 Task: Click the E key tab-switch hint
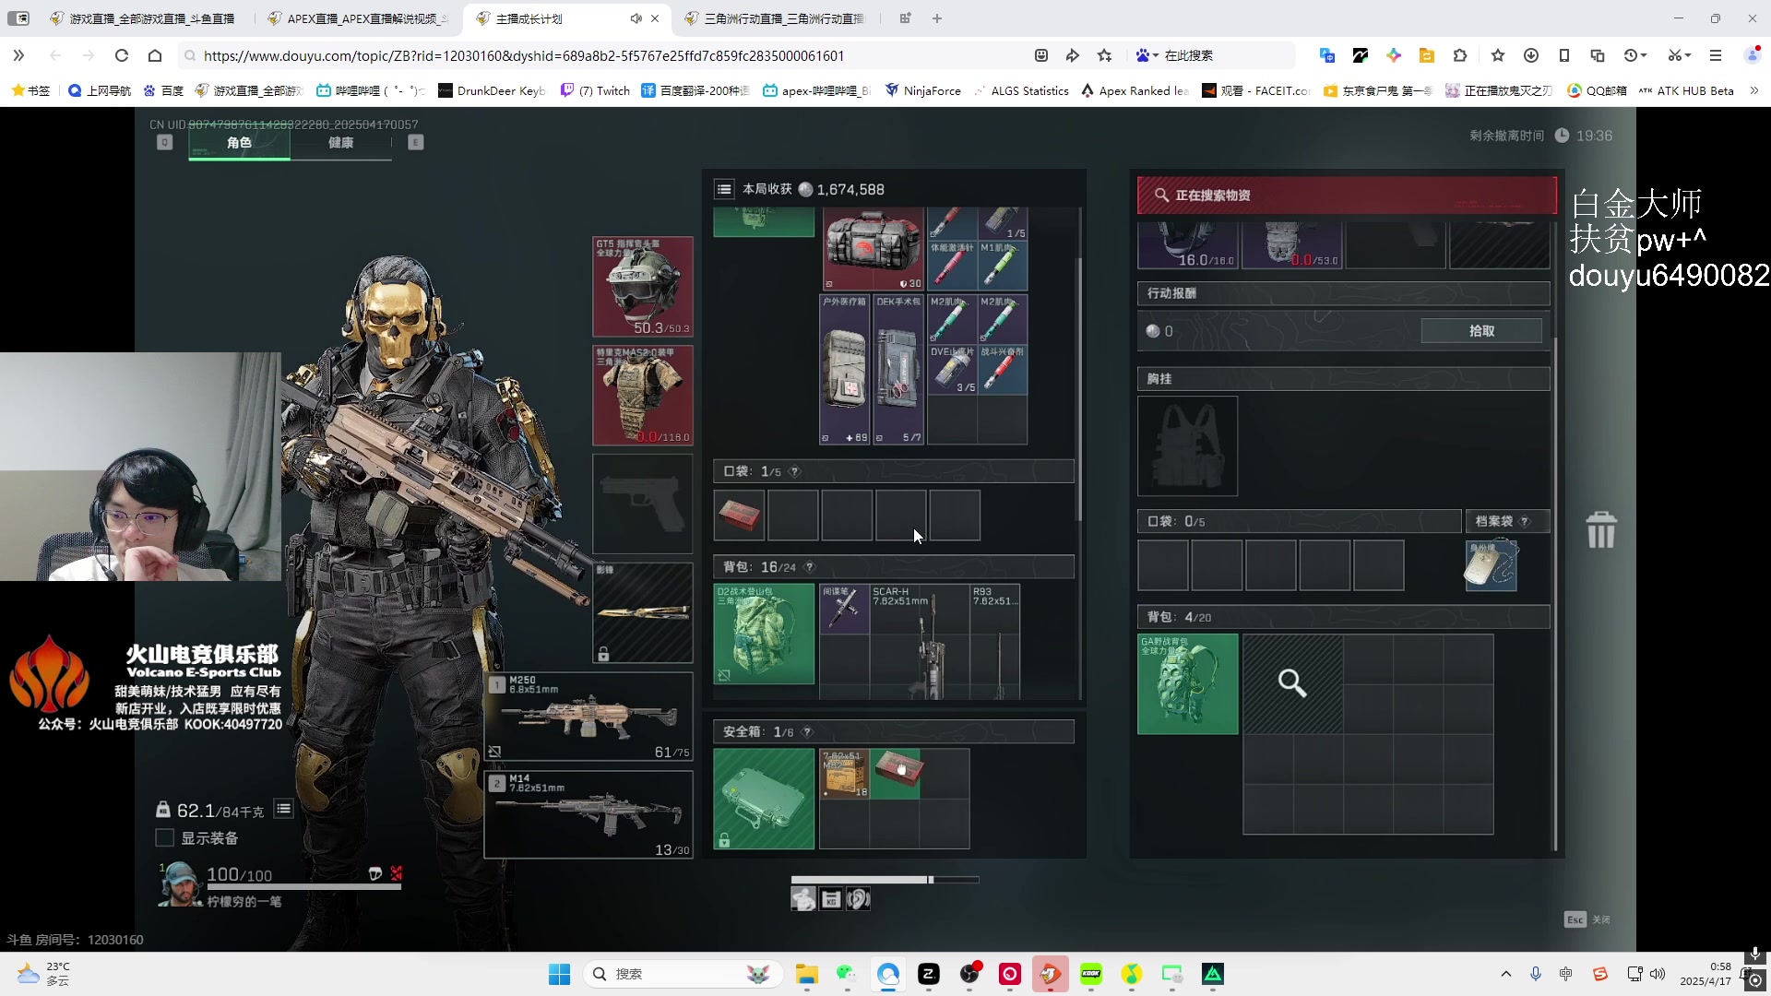click(x=416, y=142)
